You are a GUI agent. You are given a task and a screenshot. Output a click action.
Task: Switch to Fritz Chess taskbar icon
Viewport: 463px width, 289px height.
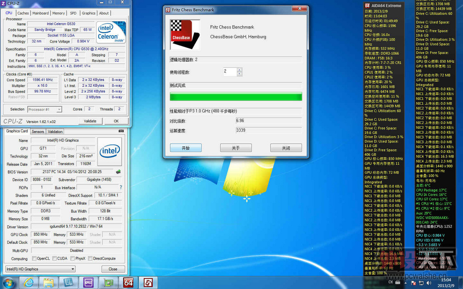pos(148,283)
